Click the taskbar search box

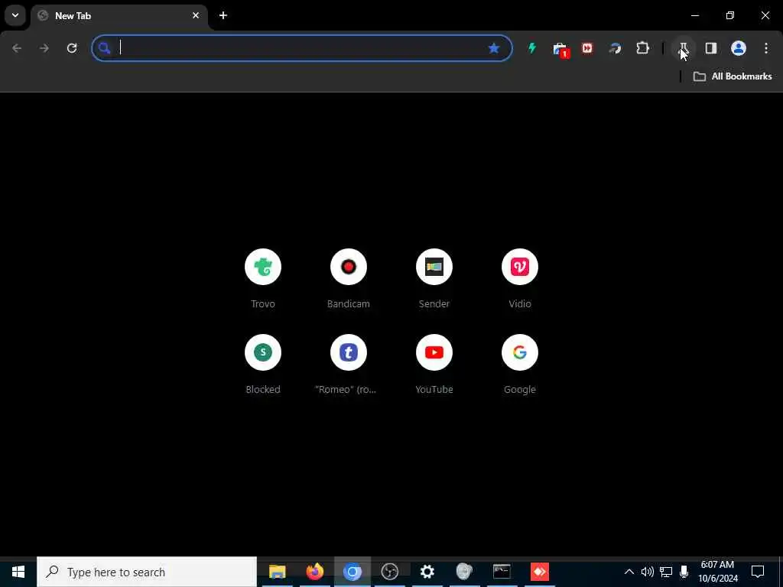(147, 572)
